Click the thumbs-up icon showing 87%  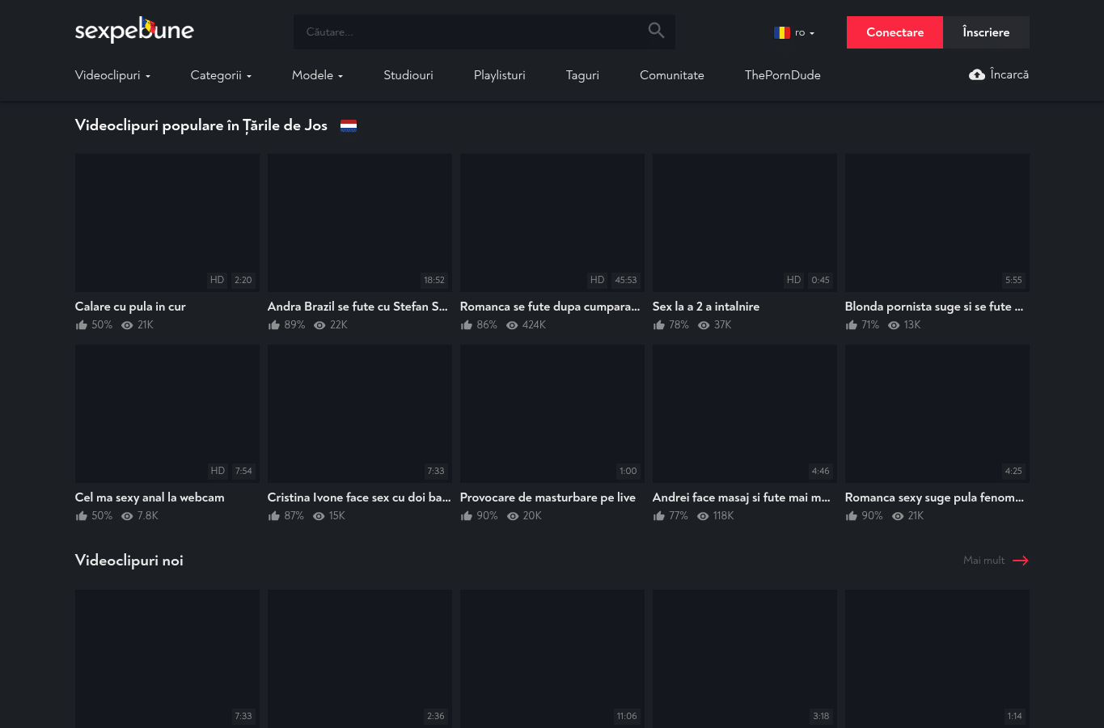274,516
